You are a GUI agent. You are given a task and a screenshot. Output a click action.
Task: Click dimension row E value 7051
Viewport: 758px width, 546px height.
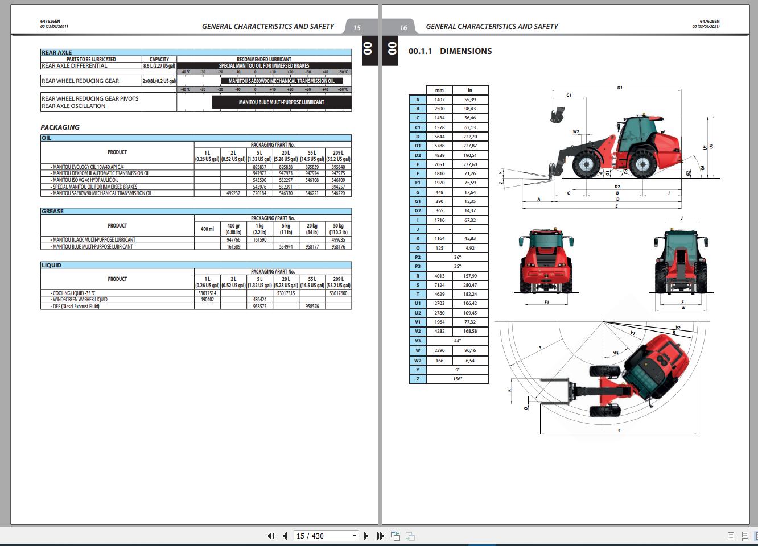439,164
